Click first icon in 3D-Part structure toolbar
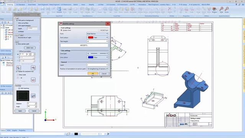Screen dimensions: 245x138 [x=3, y=58]
